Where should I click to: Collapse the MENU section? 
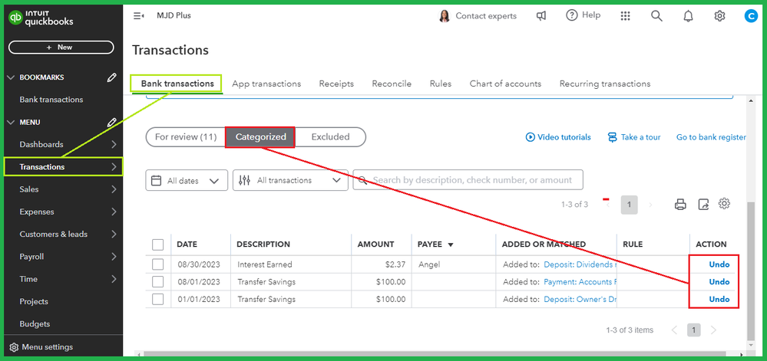[12, 123]
